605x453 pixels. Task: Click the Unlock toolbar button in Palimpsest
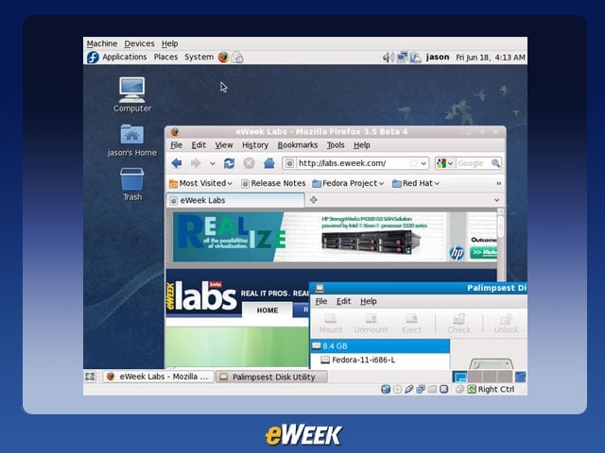[507, 324]
